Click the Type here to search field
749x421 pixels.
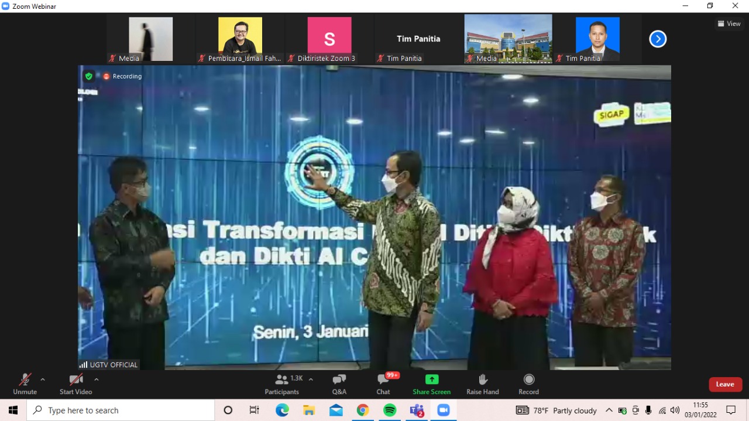(x=117, y=410)
